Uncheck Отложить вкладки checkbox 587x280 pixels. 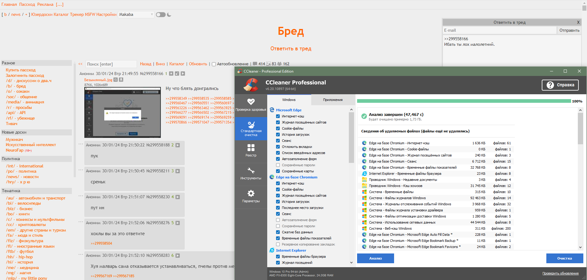tap(278, 147)
